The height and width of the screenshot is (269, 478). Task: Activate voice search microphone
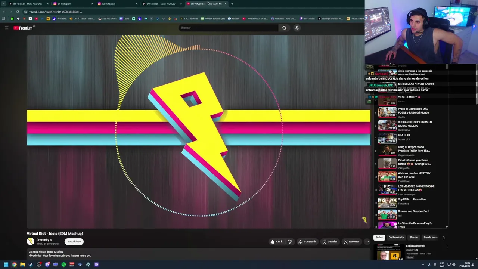coord(297,28)
